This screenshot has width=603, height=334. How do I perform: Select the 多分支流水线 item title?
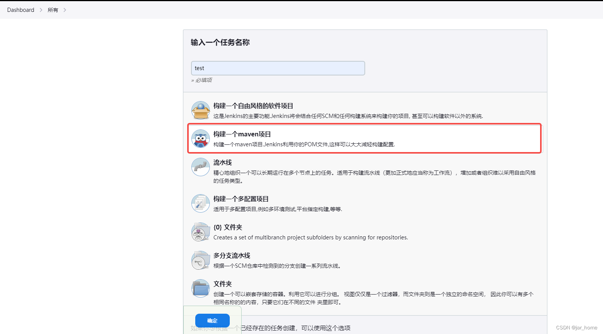pos(232,255)
